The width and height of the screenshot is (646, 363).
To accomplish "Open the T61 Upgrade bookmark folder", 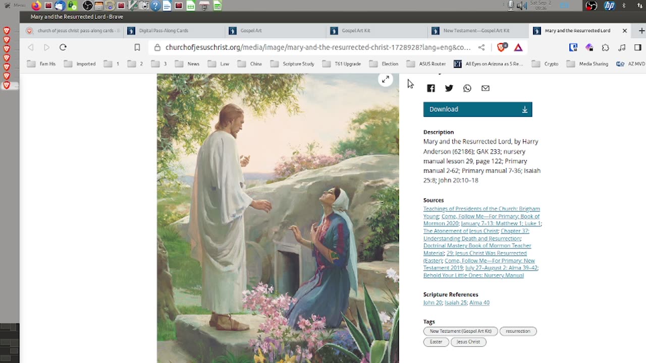I will pos(342,64).
